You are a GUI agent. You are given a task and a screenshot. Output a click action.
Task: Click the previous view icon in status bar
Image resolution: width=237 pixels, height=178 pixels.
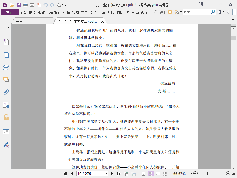click(126, 174)
